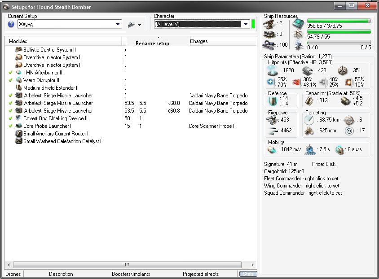
Task: Click the firepower DPS icon showing 453
Action: [272, 120]
